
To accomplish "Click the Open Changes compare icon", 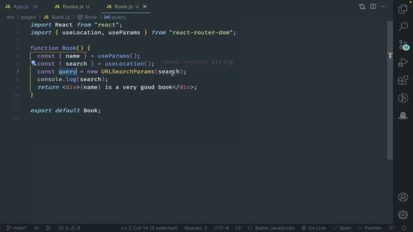I will pyautogui.click(x=362, y=6).
